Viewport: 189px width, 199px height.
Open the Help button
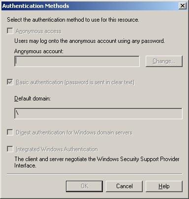pos(164,186)
